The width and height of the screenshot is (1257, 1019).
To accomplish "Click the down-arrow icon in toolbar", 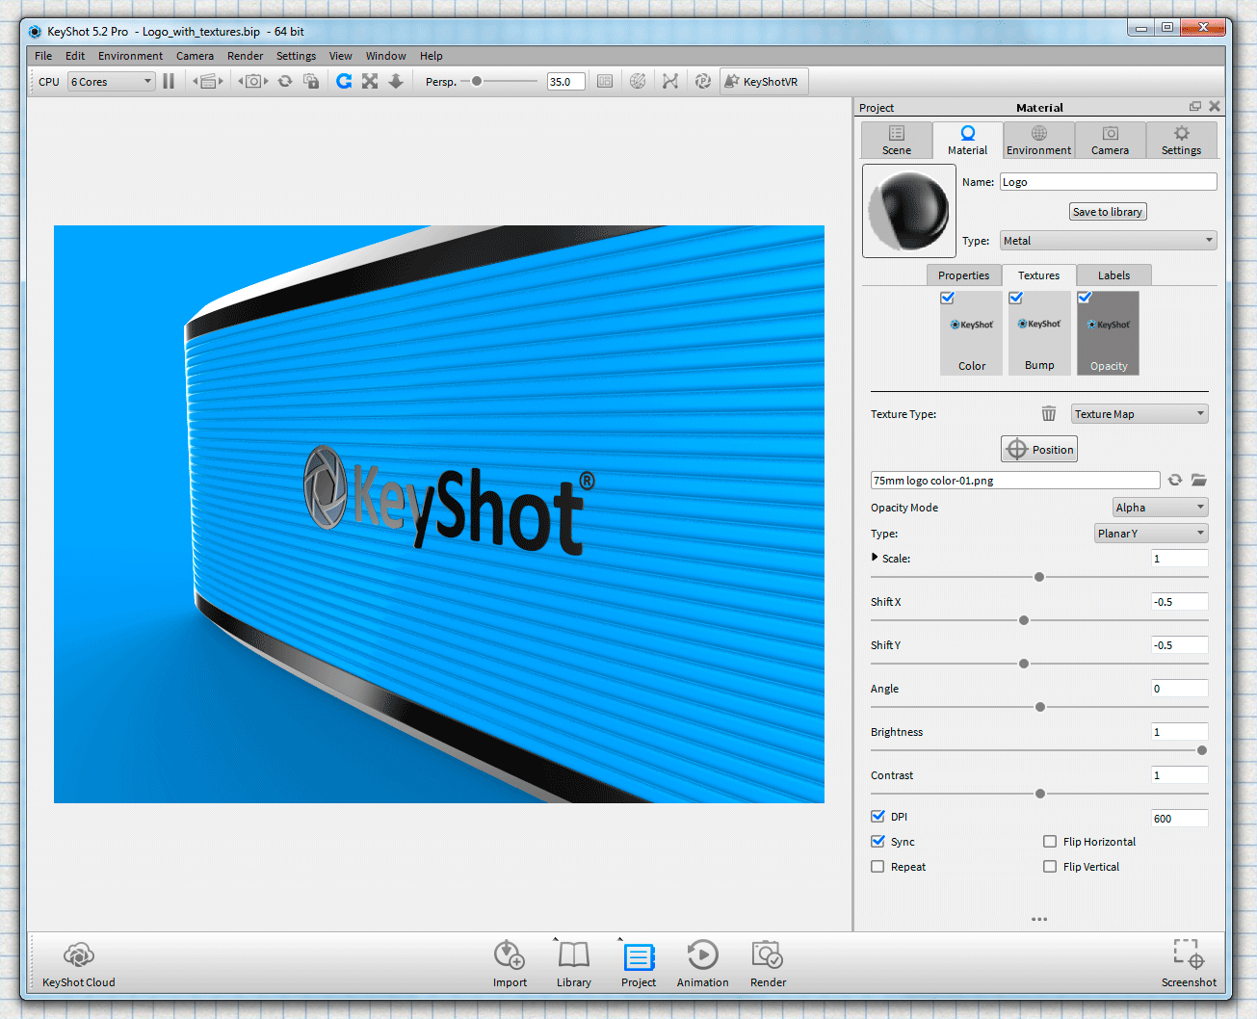I will 396,82.
